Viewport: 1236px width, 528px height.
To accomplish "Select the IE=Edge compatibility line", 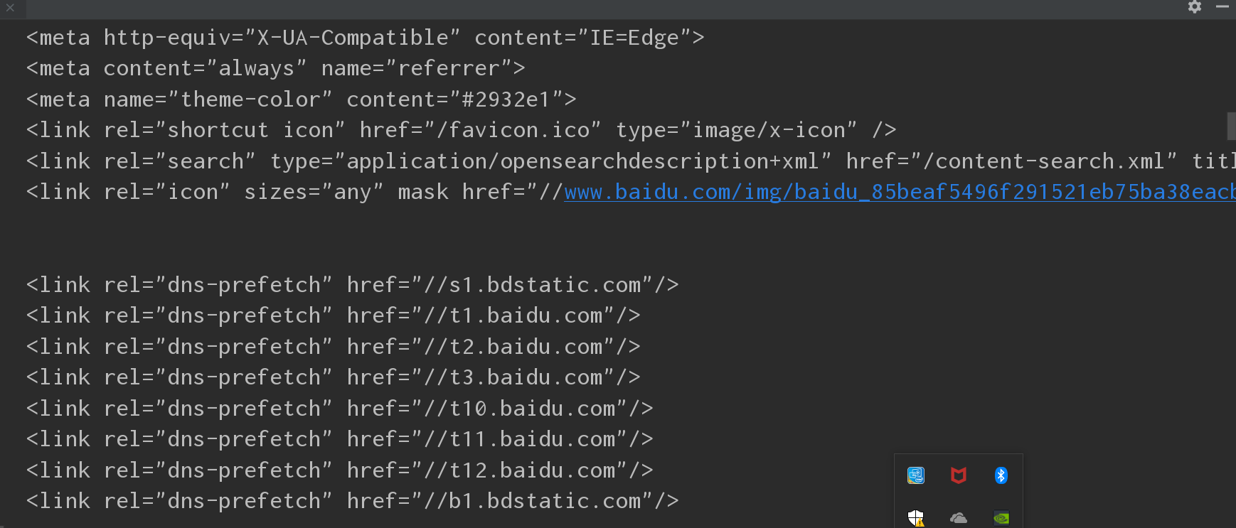I will pos(363,37).
